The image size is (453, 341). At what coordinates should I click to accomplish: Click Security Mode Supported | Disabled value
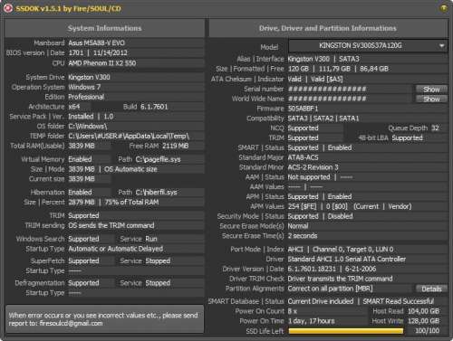pyautogui.click(x=320, y=216)
